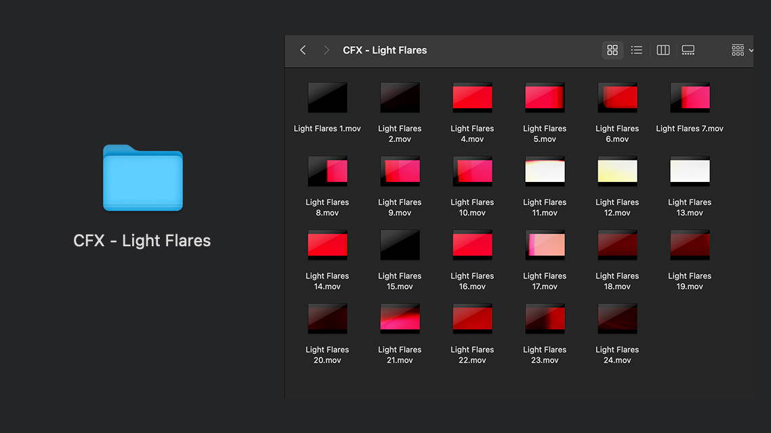Go forward with the right chevron
Image resolution: width=771 pixels, height=433 pixels.
[326, 50]
